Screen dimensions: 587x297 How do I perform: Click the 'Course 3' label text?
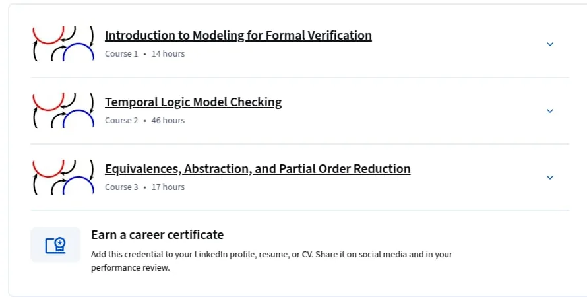click(121, 187)
